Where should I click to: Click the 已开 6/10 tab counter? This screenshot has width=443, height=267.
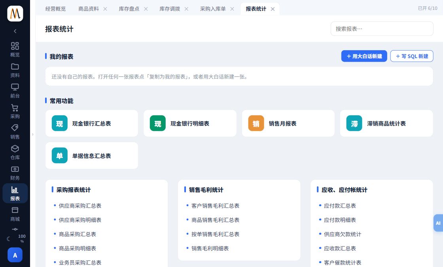click(x=428, y=8)
